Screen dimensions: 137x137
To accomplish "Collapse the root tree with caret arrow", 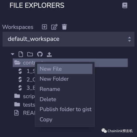I will point(13,54).
